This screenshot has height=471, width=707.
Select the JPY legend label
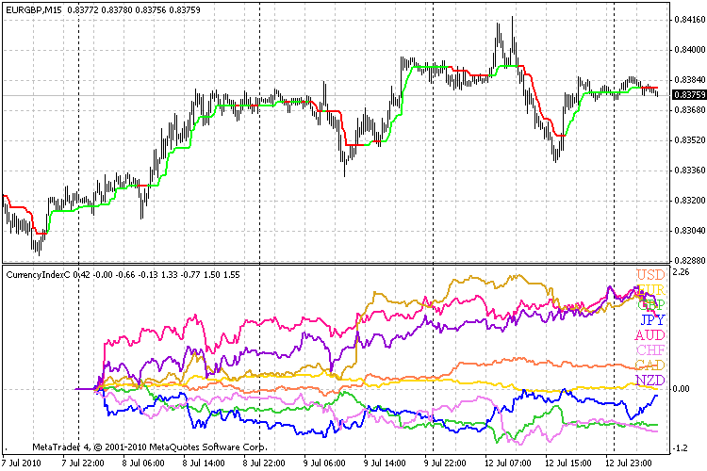coord(650,320)
